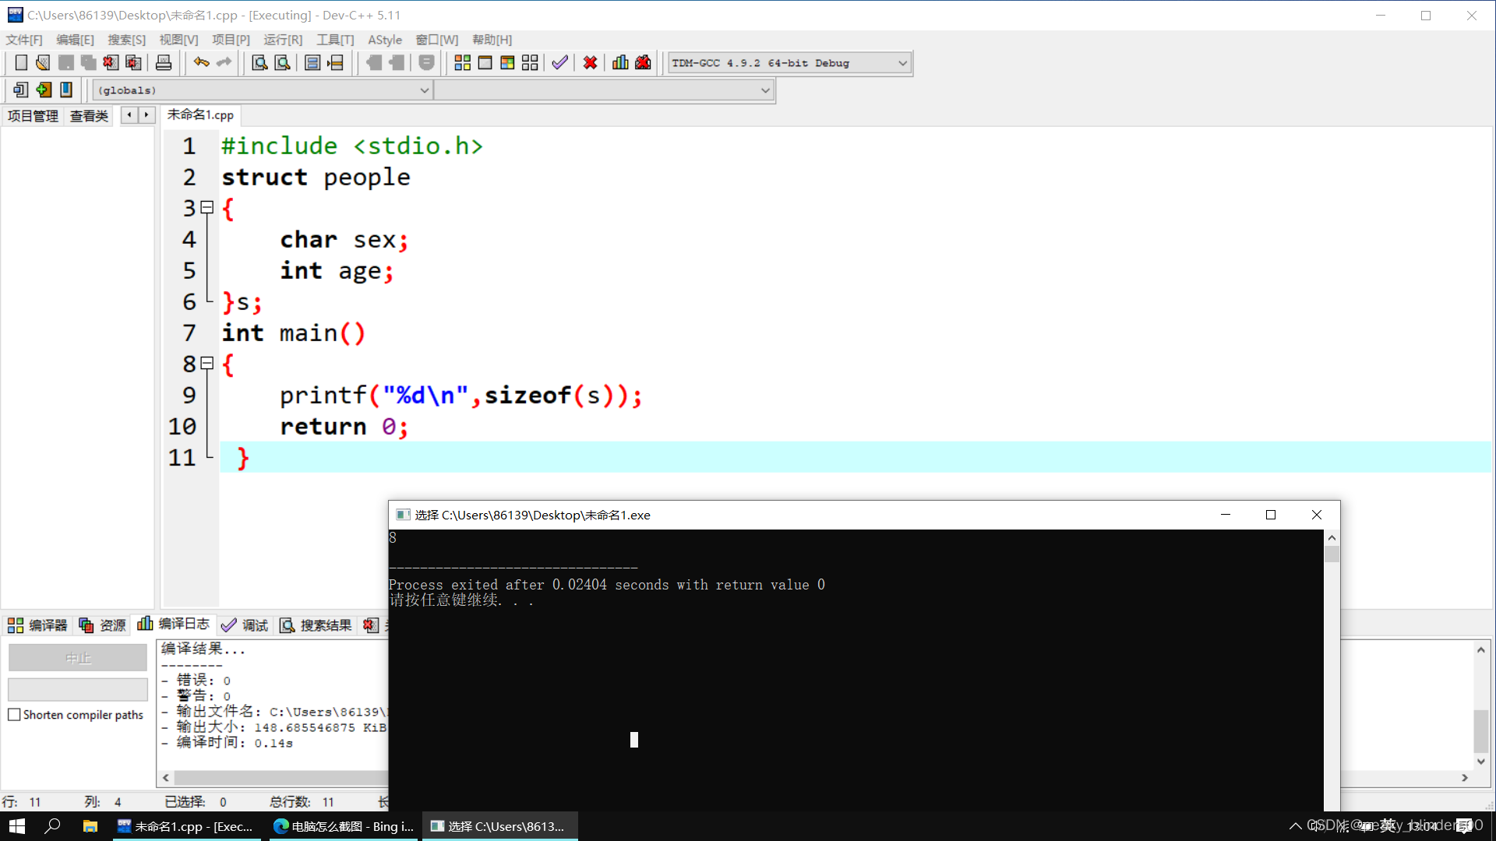This screenshot has height=841, width=1496.
Task: Open the 运行[R] menu
Action: coord(282,40)
